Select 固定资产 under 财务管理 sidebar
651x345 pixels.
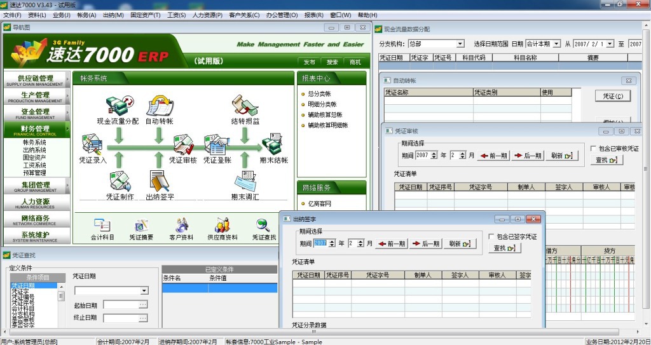(x=34, y=158)
